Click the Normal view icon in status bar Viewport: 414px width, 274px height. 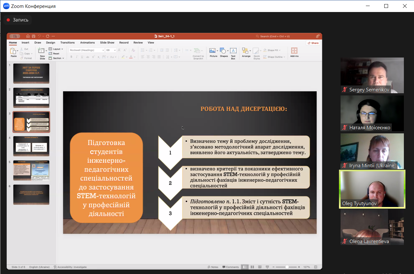245,267
